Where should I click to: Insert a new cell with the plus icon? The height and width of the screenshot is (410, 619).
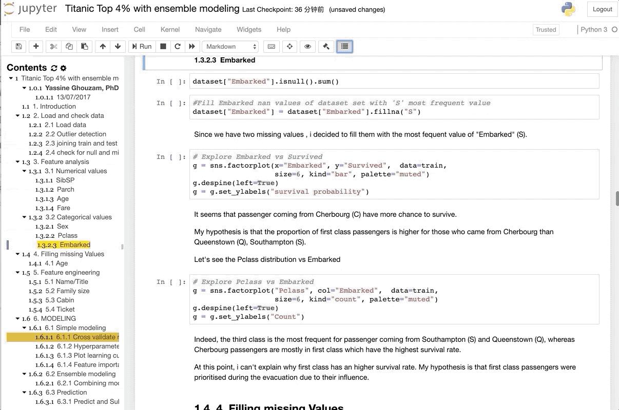point(35,46)
